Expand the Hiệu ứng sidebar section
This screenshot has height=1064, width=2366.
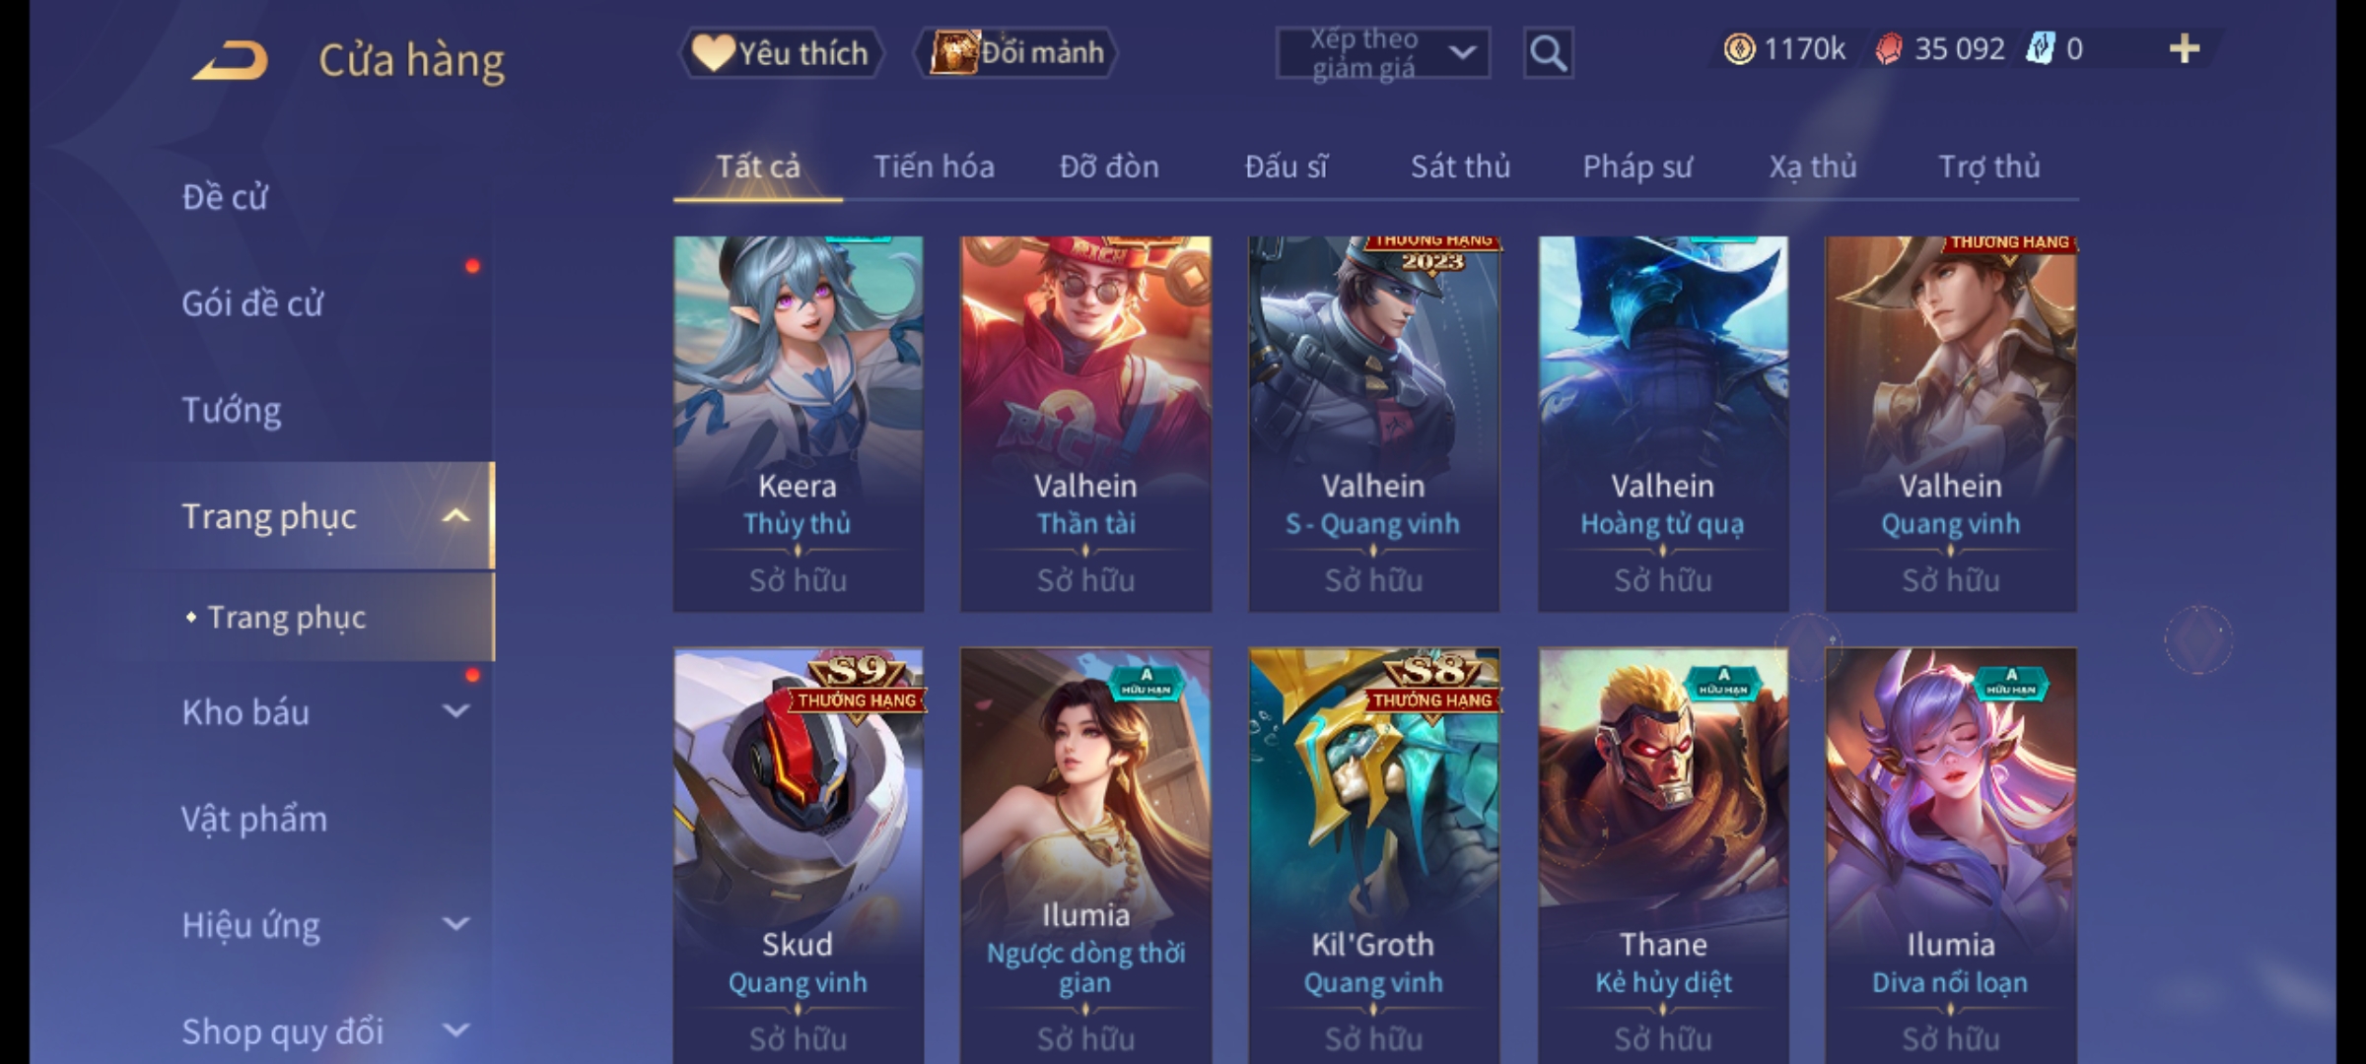(x=455, y=924)
